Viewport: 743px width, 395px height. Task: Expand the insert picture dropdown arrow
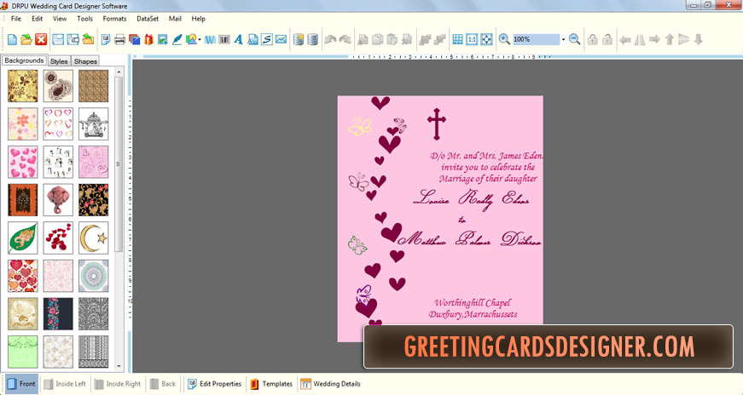coord(200,40)
